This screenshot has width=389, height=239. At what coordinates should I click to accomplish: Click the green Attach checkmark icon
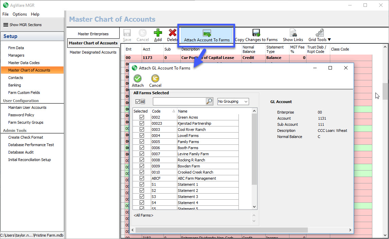pos(138,79)
